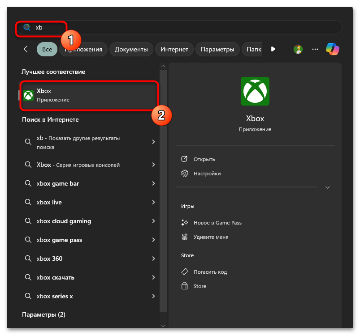Click the open-external icon next to Открыть

click(x=184, y=159)
